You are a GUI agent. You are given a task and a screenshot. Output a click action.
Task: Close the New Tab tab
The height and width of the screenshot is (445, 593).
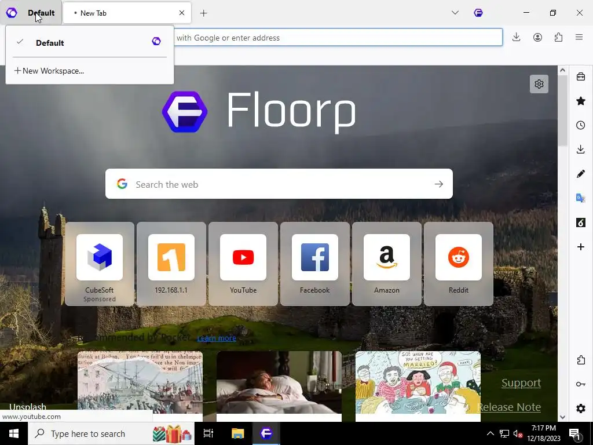coord(182,13)
